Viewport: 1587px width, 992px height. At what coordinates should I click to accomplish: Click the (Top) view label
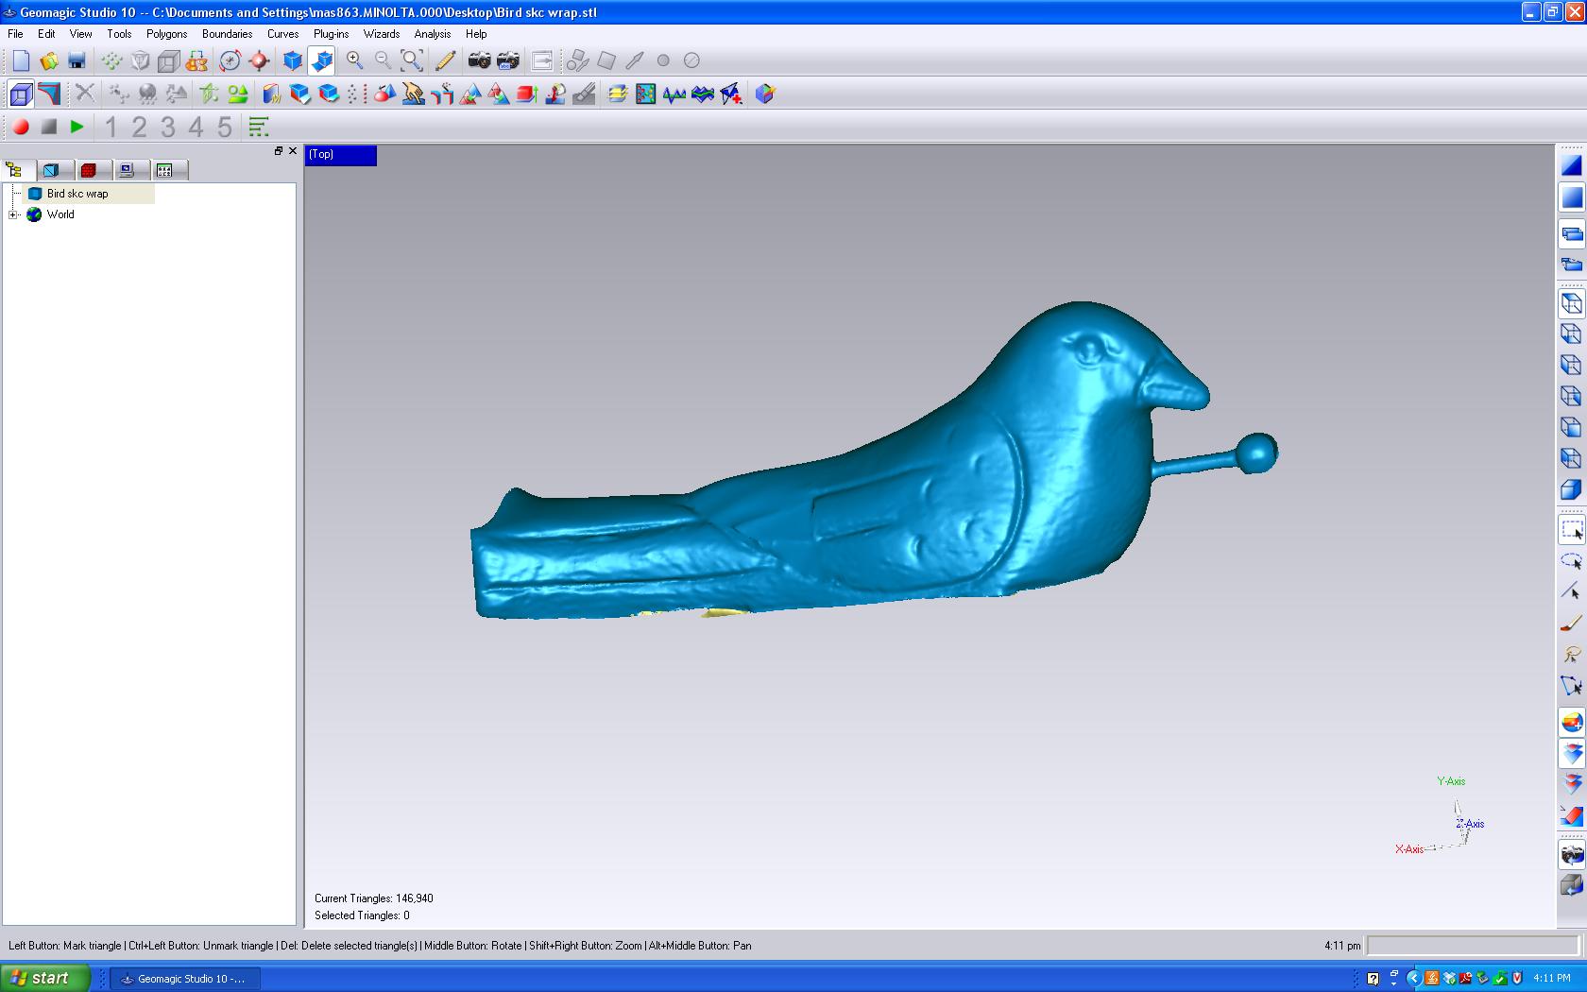[341, 155]
